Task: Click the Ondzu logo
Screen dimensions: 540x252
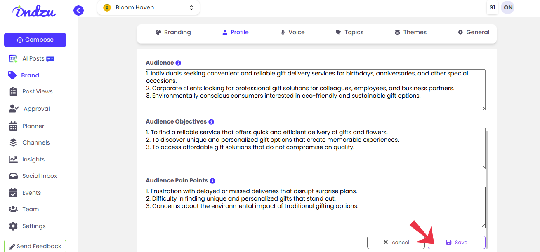Action: 34,11
